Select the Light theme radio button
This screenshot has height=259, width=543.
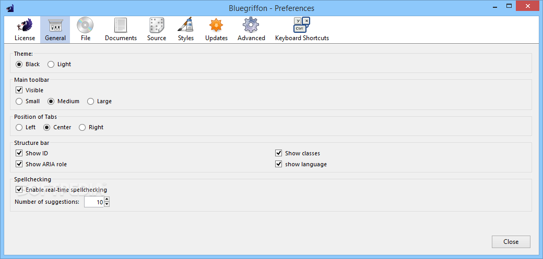tap(51, 64)
